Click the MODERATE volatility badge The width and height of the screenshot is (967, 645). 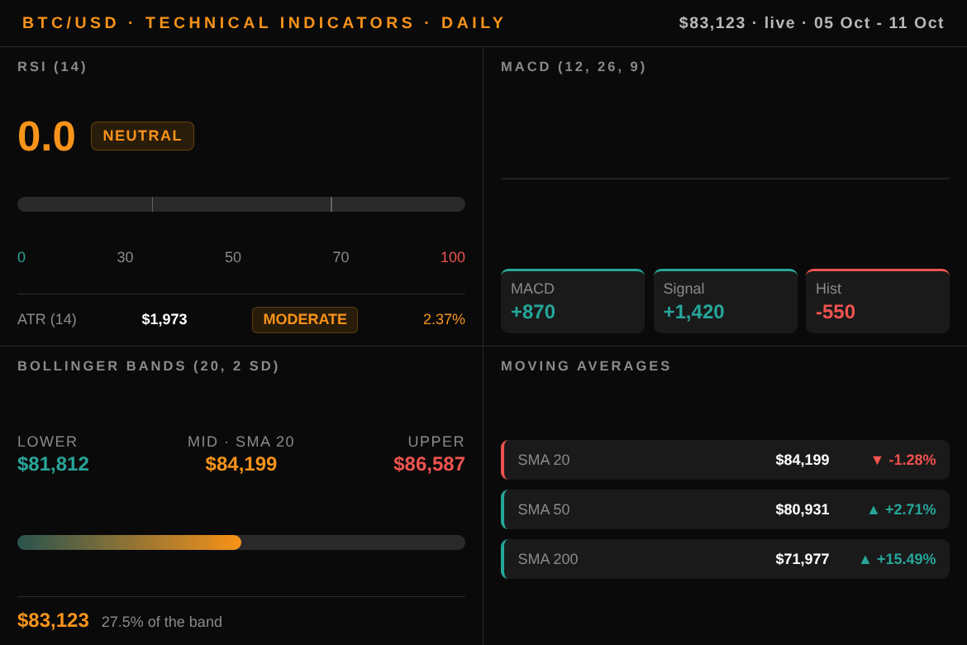click(x=305, y=320)
